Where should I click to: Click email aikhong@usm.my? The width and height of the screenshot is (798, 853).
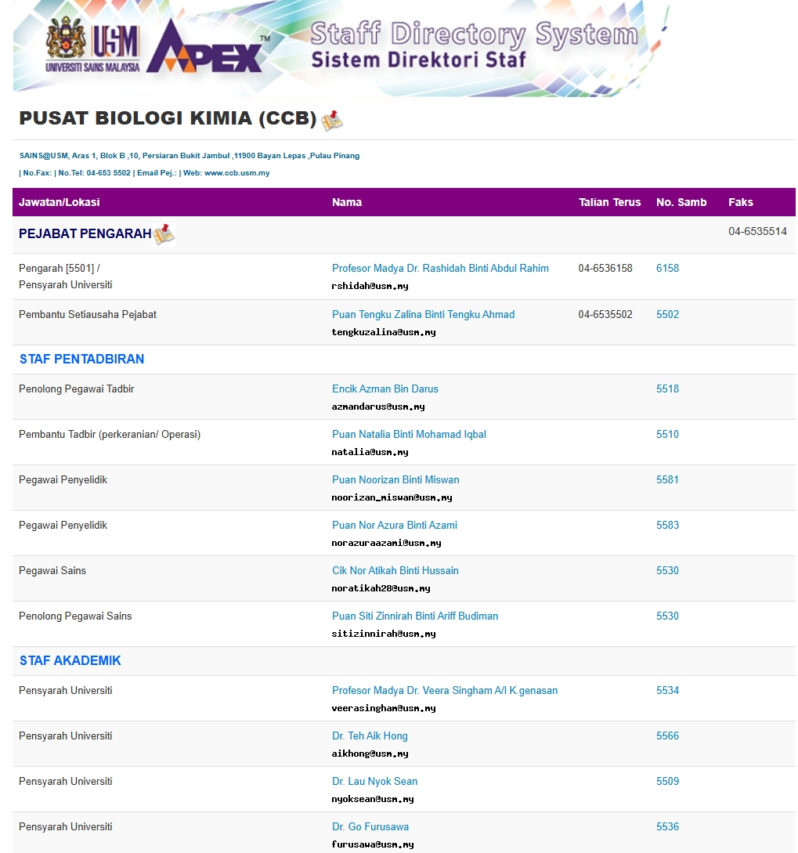pos(370,754)
